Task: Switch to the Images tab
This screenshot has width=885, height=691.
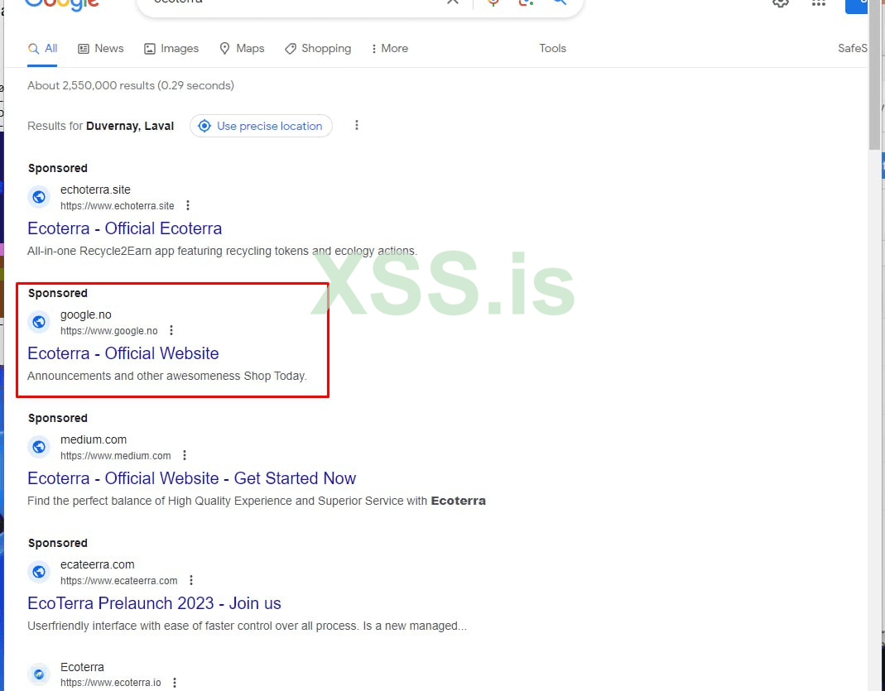Action: 171,49
